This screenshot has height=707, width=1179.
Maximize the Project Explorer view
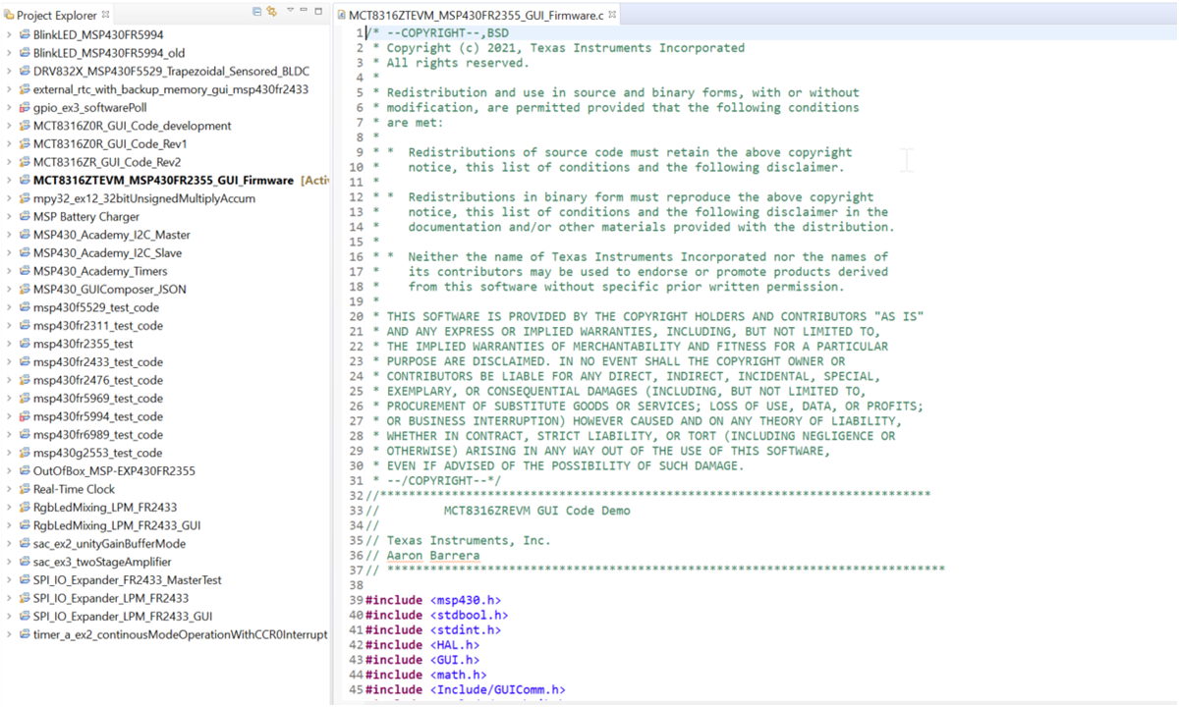click(318, 11)
